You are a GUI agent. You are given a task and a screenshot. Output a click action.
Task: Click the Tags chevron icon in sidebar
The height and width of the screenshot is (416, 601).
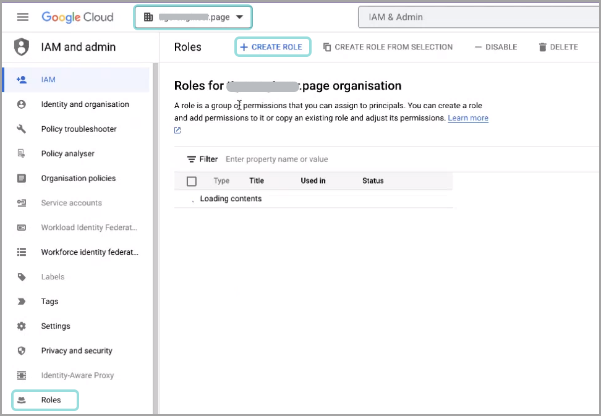pos(22,302)
